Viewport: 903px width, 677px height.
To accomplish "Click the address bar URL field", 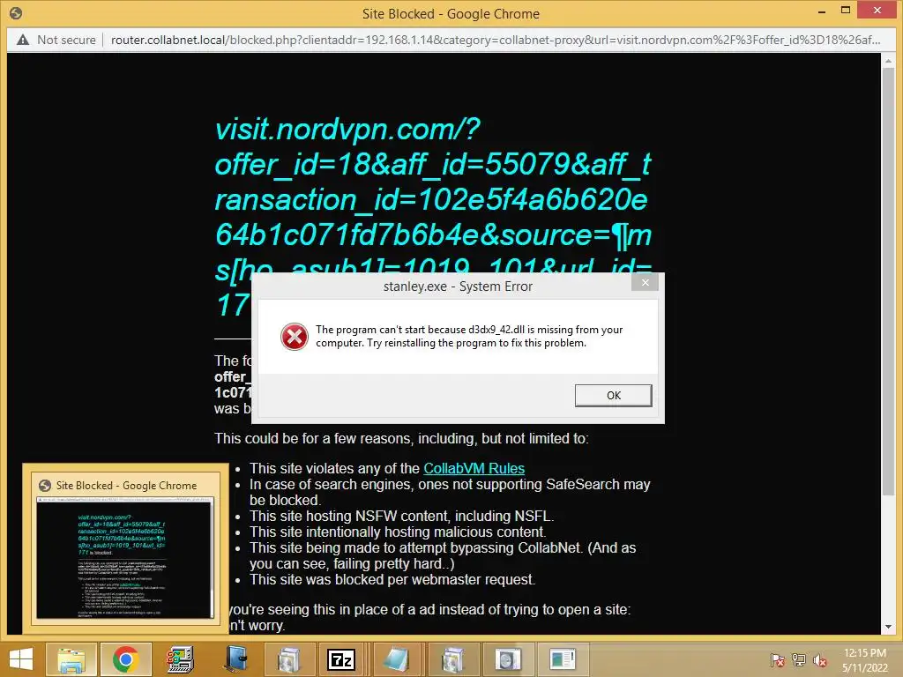I will tap(496, 40).
